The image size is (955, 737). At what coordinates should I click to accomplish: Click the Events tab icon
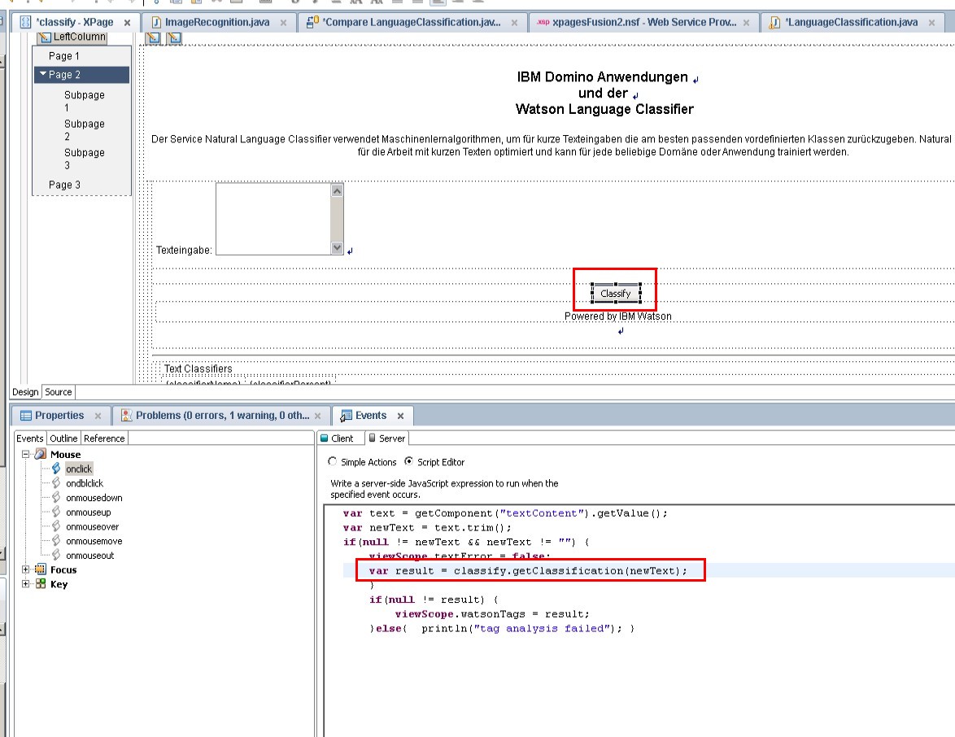pyautogui.click(x=346, y=416)
